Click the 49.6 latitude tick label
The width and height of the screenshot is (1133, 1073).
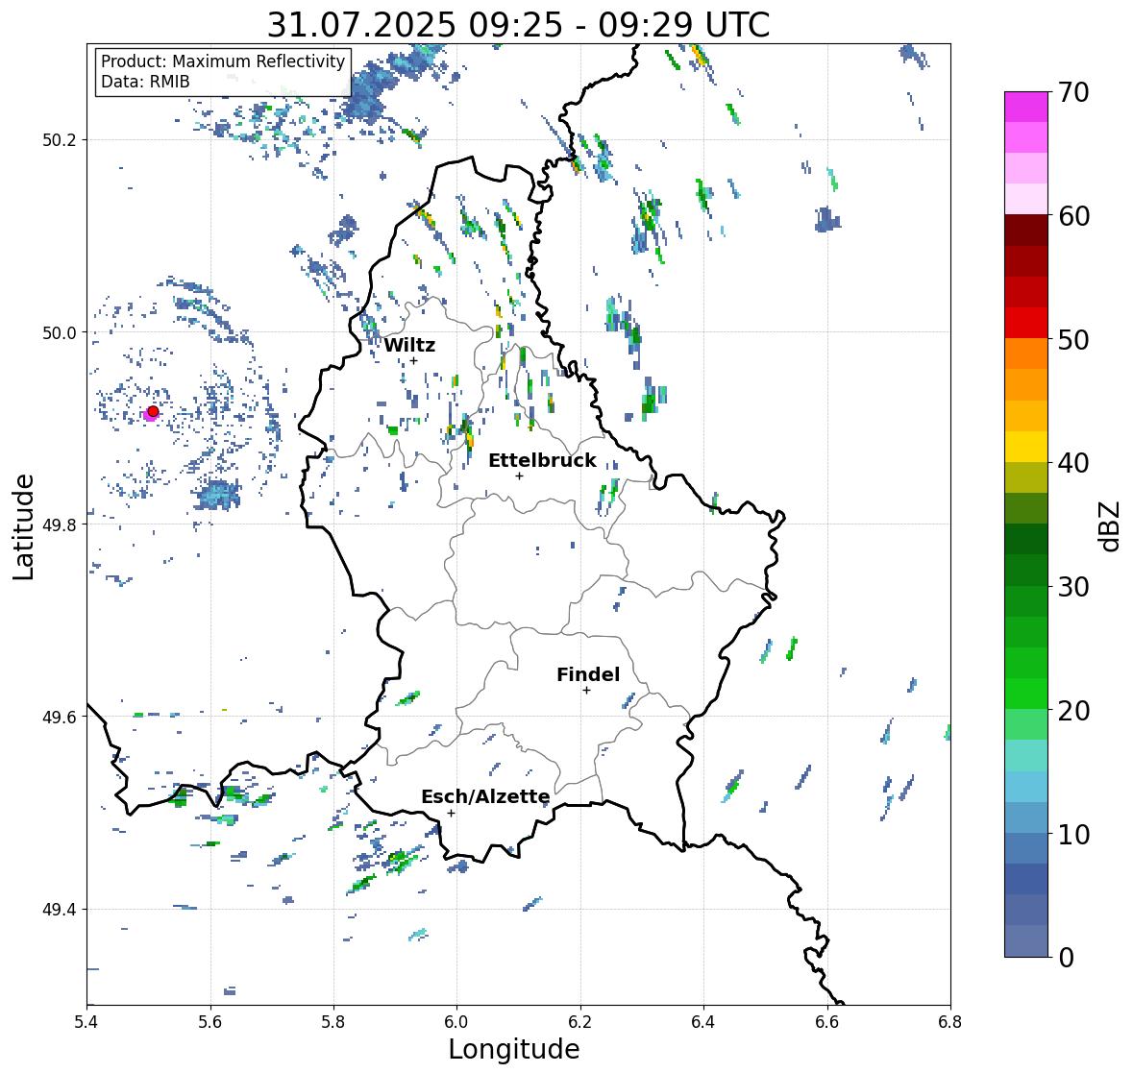click(60, 717)
